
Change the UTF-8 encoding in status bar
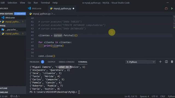[x=154, y=96]
